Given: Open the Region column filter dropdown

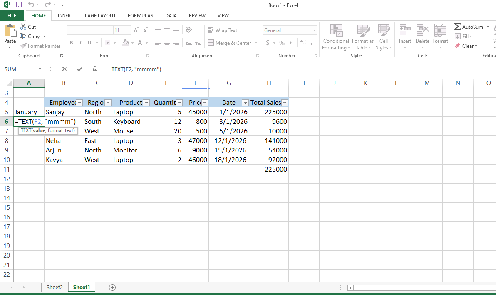Looking at the screenshot, I should click(108, 103).
